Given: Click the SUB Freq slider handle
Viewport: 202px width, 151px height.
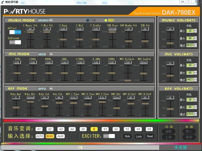Looking at the screenshot, I should click(x=112, y=32).
